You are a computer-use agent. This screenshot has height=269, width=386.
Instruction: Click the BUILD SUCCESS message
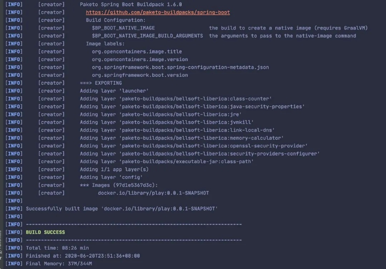[45, 232]
